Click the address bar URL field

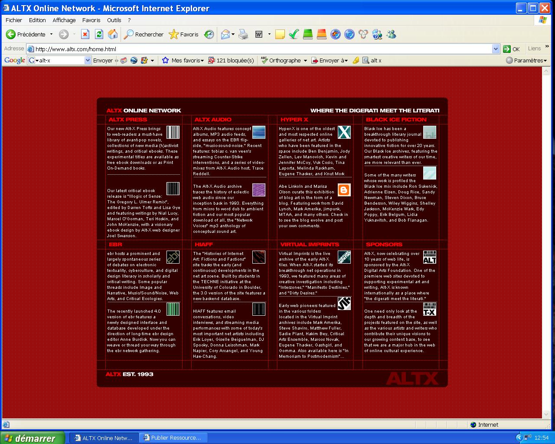tap(263, 49)
